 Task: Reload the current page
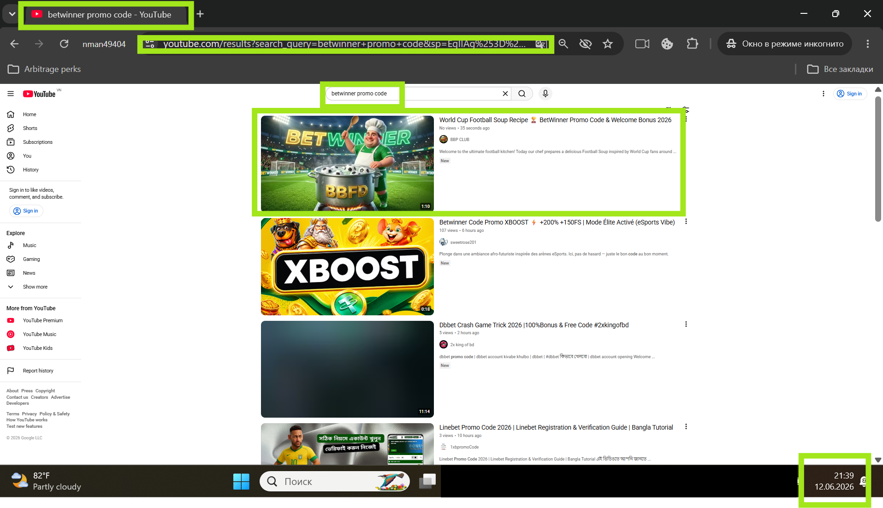click(64, 44)
